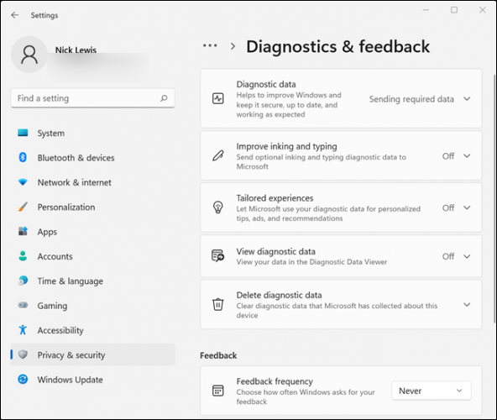The height and width of the screenshot is (420, 497).
Task: Click the Feedback frequency calendar icon
Action: point(217,391)
